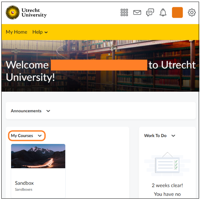Click the Announcements heading

point(26,111)
